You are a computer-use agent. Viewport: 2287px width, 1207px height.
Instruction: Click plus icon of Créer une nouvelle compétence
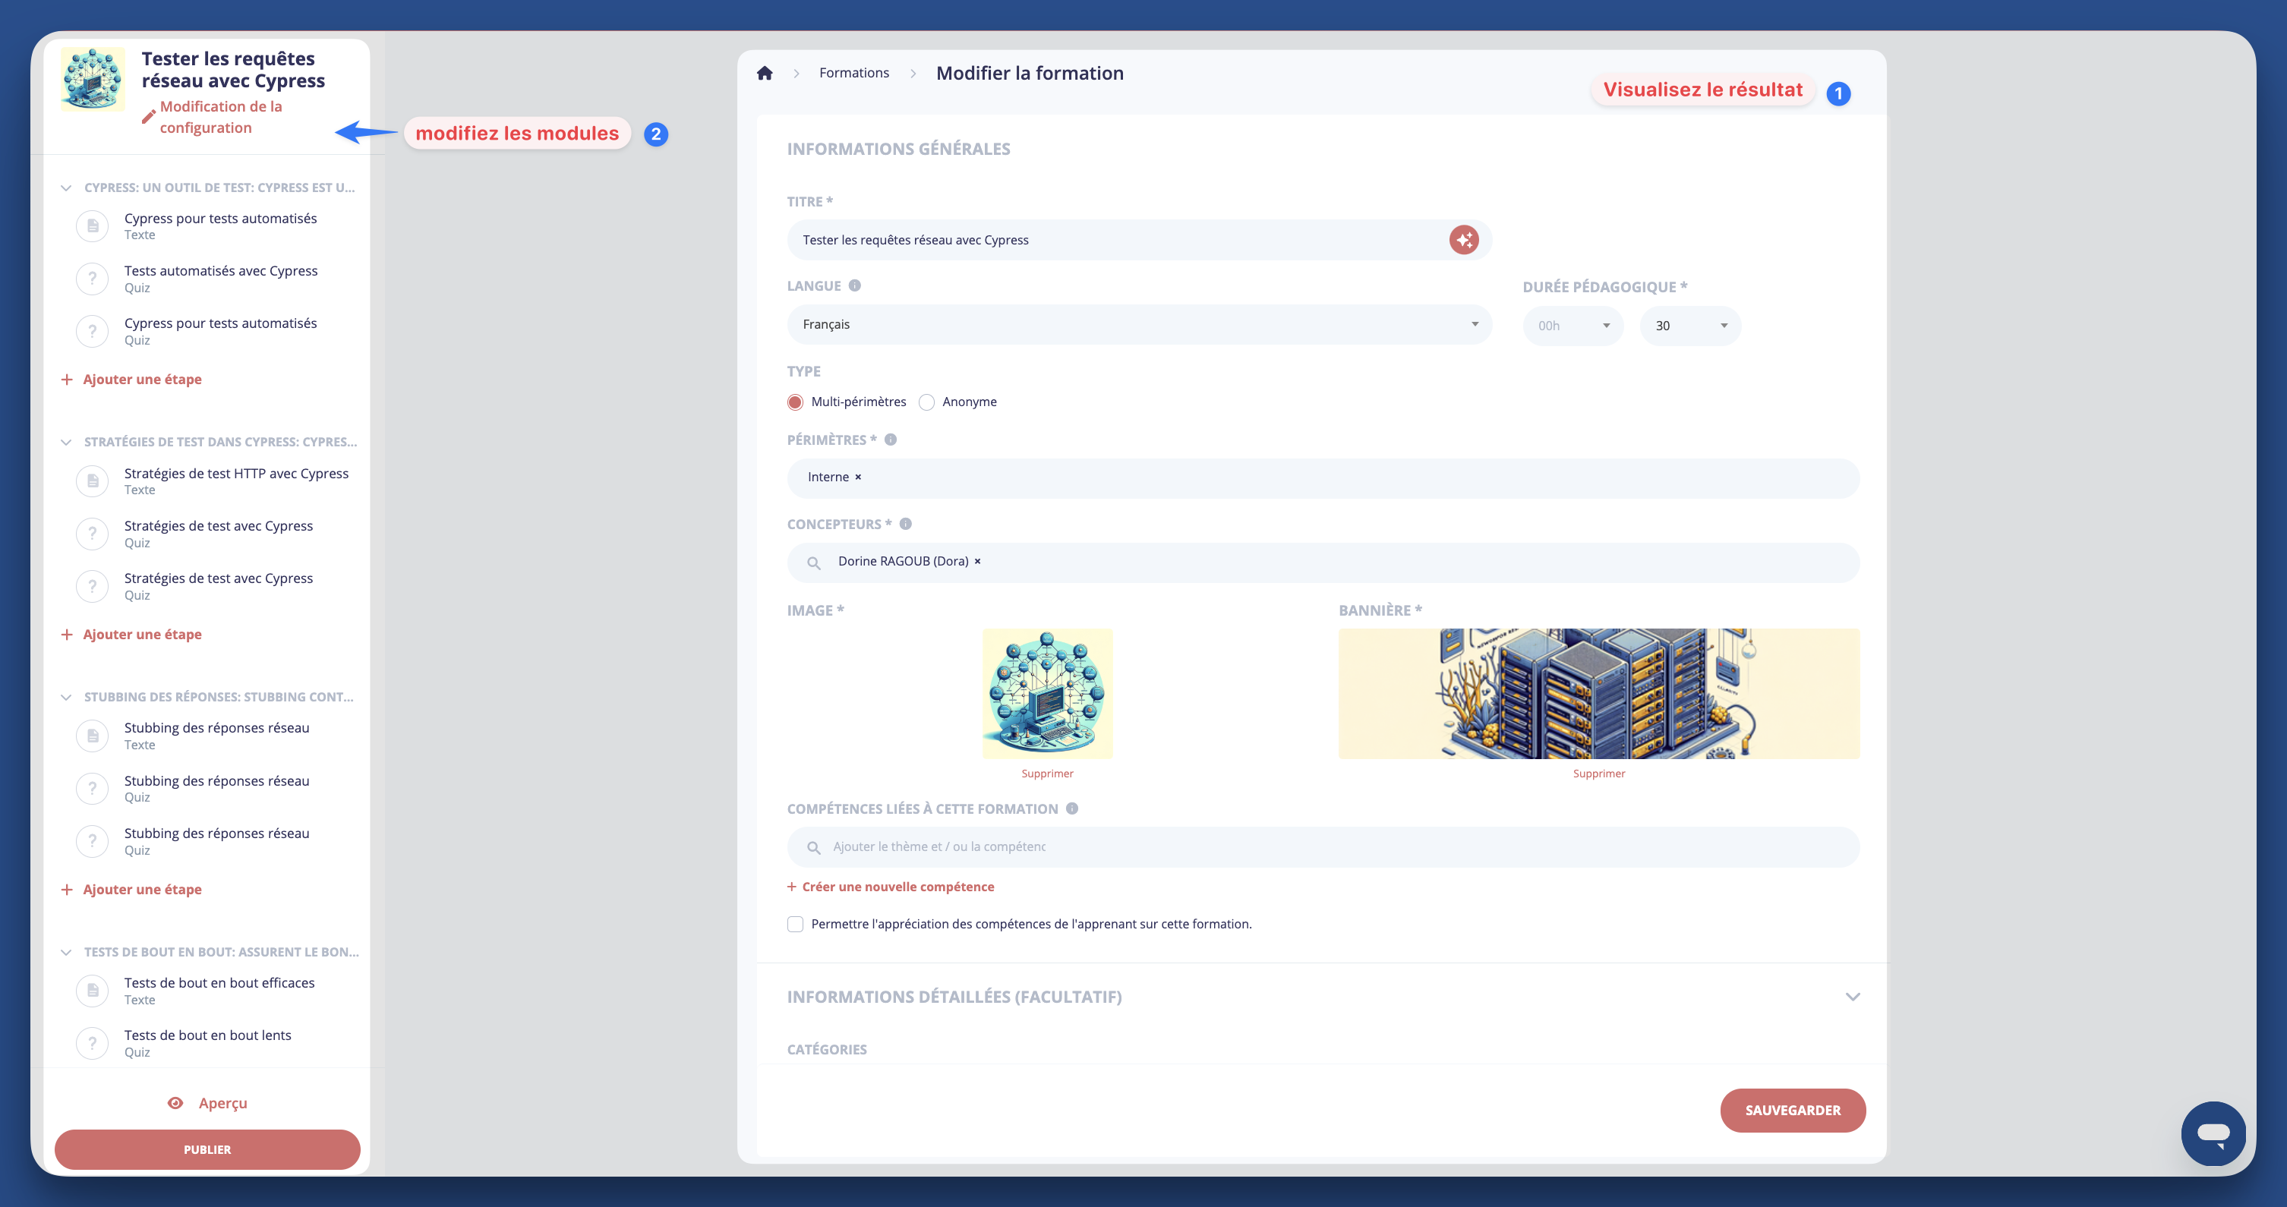tap(792, 887)
